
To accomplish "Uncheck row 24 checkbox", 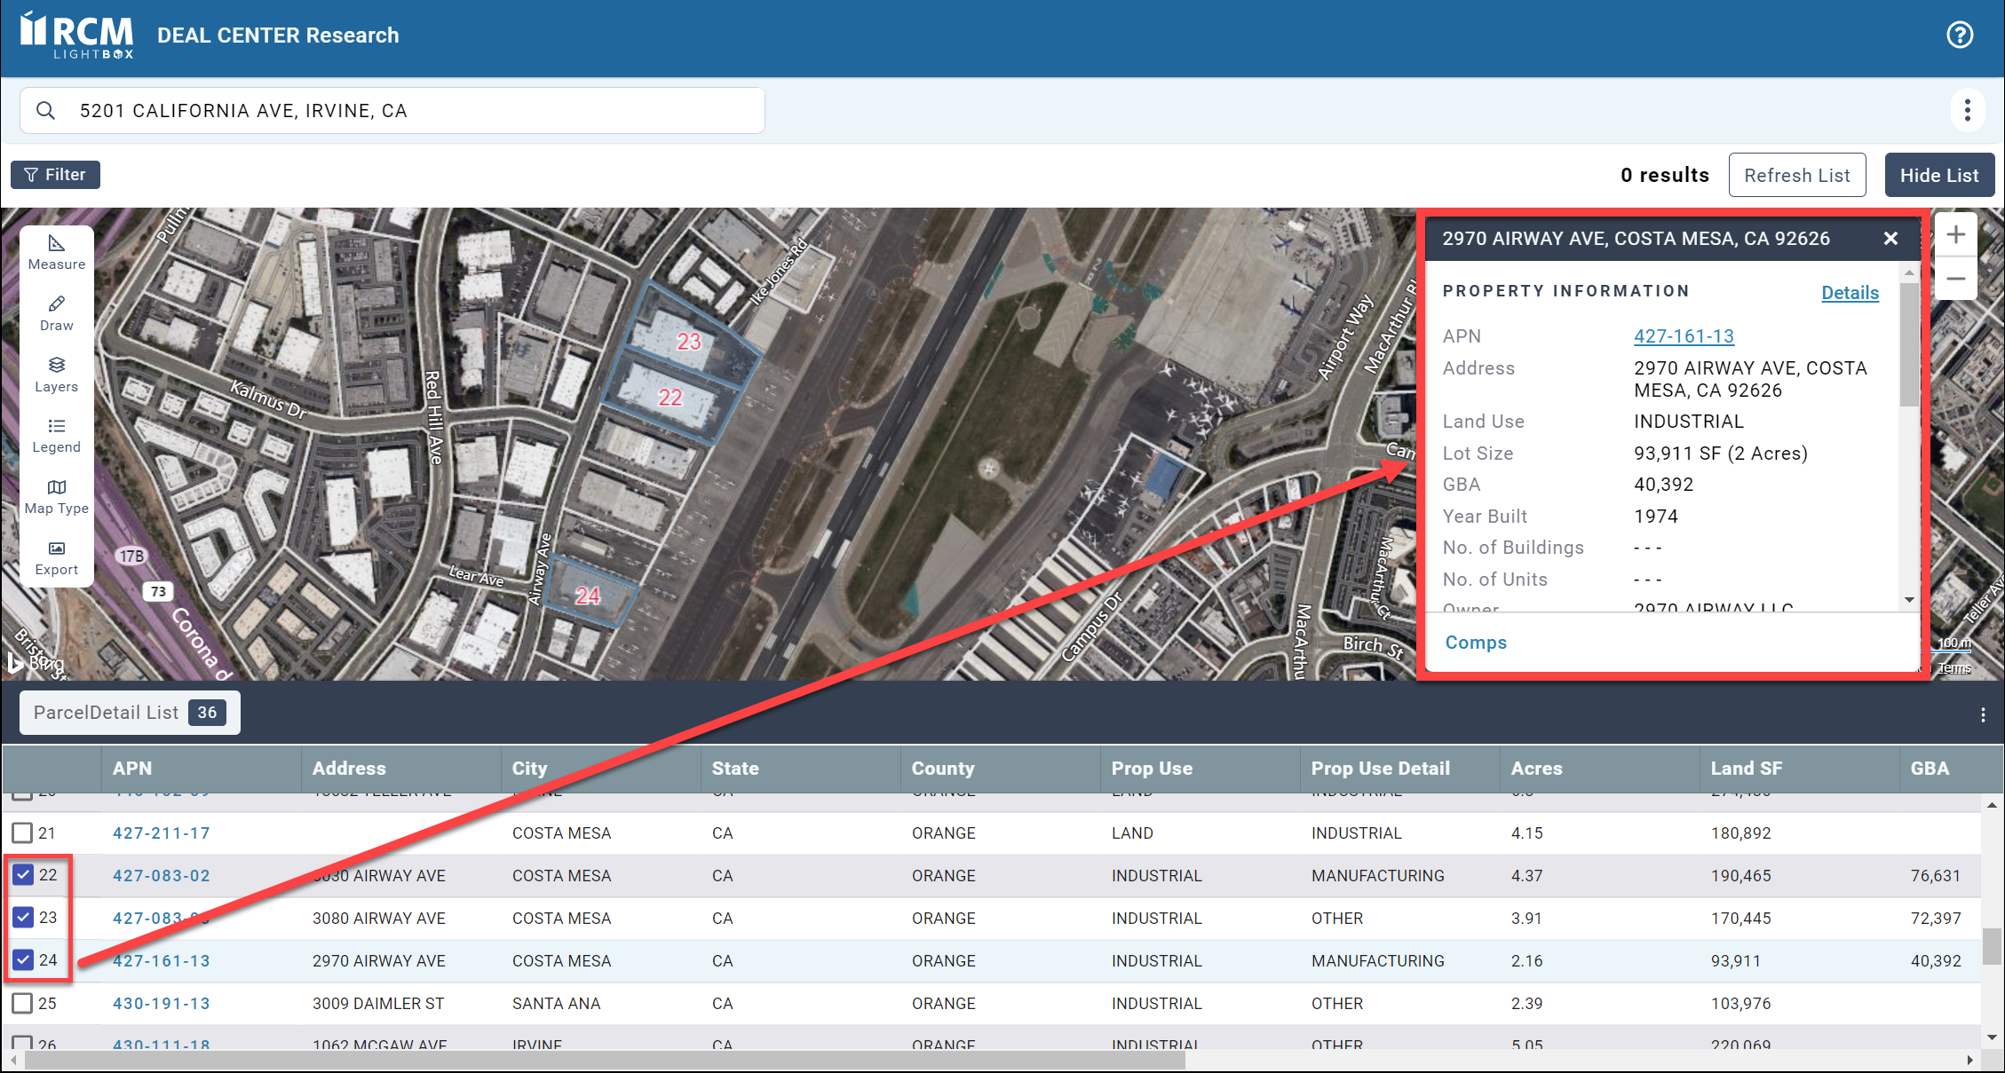I will click(x=23, y=960).
